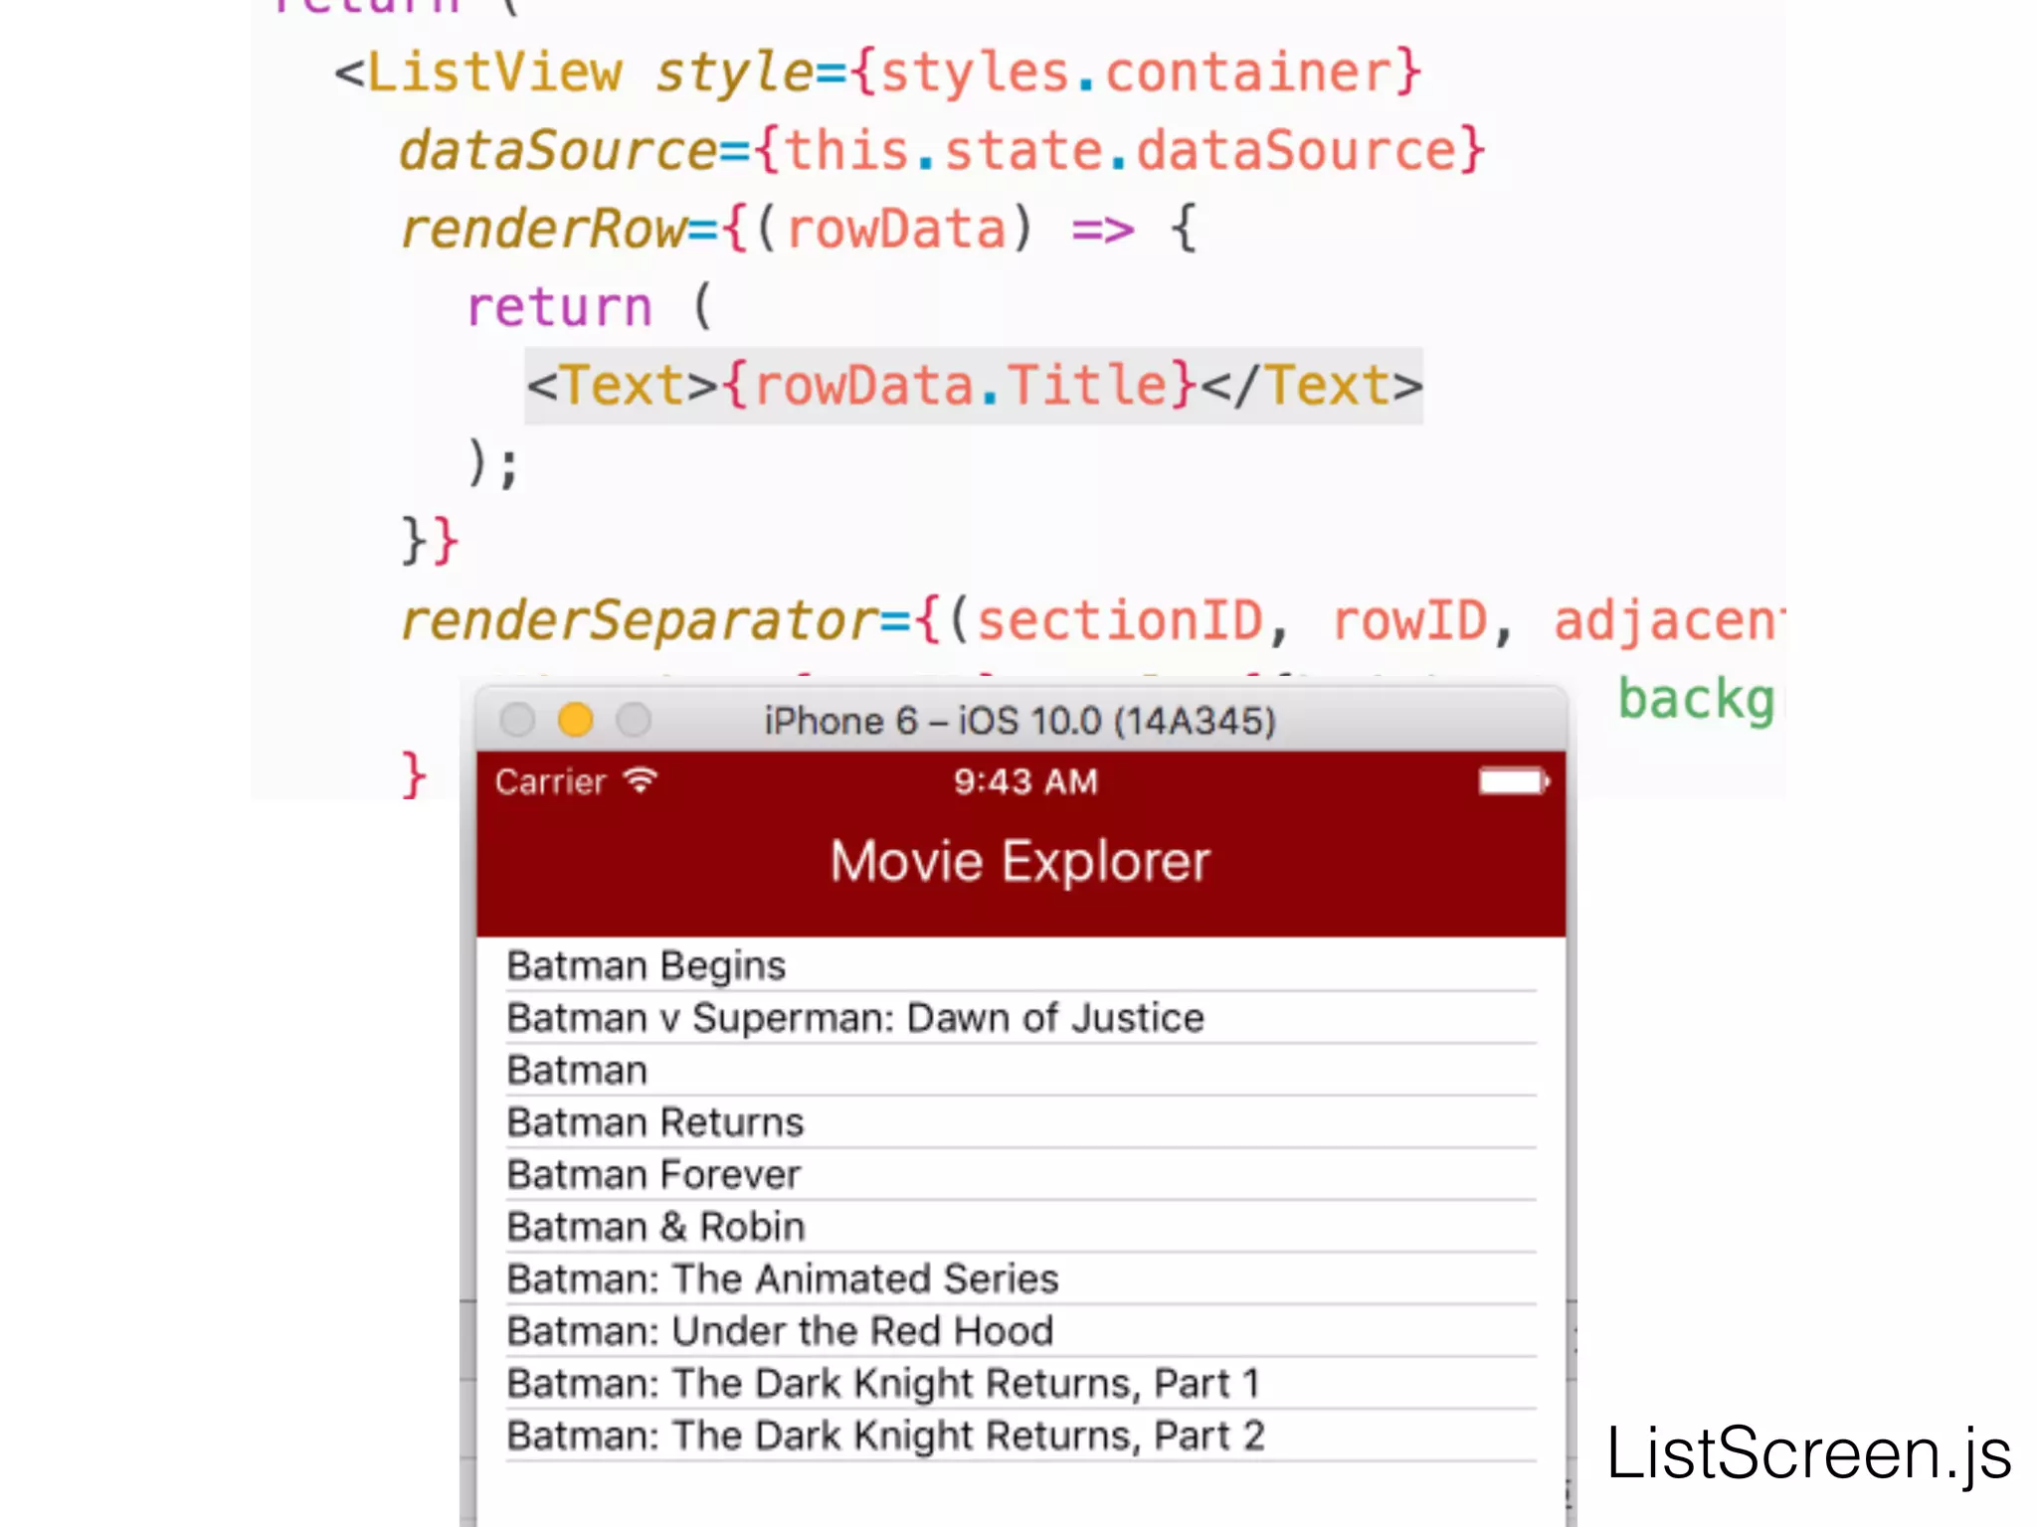Tap Dark Knight Returns, Part 2
This screenshot has width=2037, height=1527.
885,1436
